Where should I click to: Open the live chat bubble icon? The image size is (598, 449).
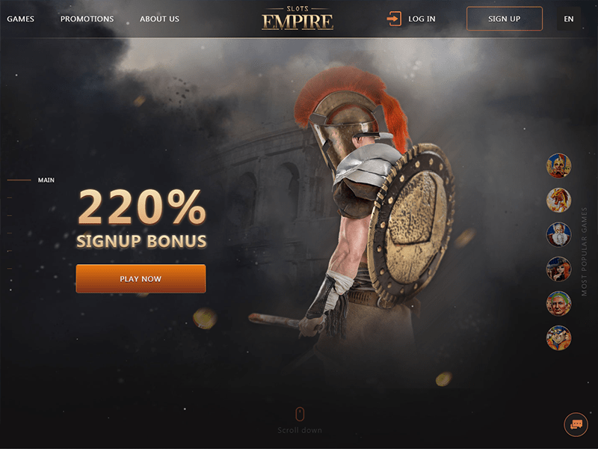point(576,424)
